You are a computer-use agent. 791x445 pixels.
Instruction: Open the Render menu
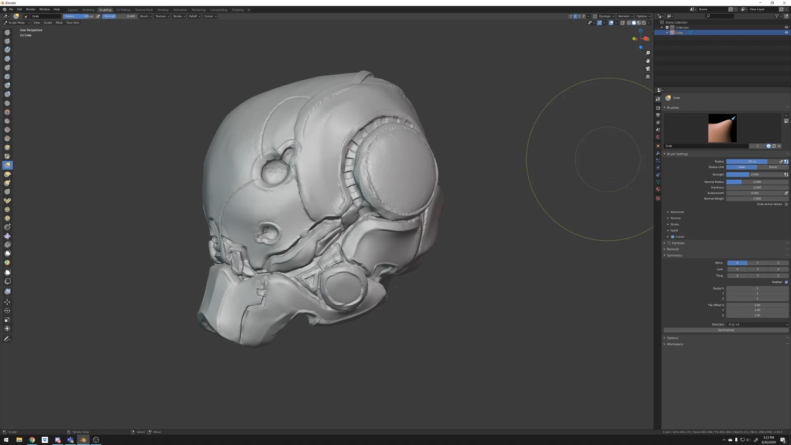pos(30,9)
